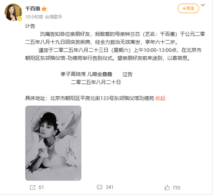
Task: Click the 具体地址 address line
Action: pyautogui.click(x=89, y=98)
